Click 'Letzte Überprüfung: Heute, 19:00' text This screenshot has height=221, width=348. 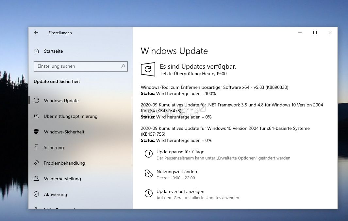193,74
